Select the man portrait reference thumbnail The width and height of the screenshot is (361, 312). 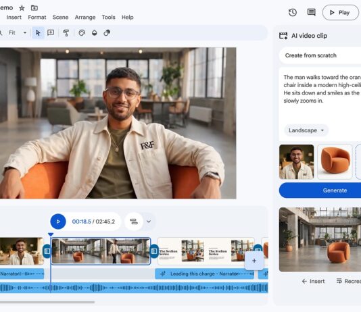coord(297,162)
